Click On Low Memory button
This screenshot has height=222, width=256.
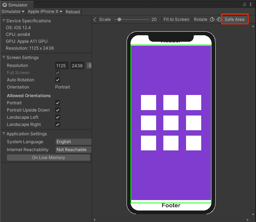point(48,158)
